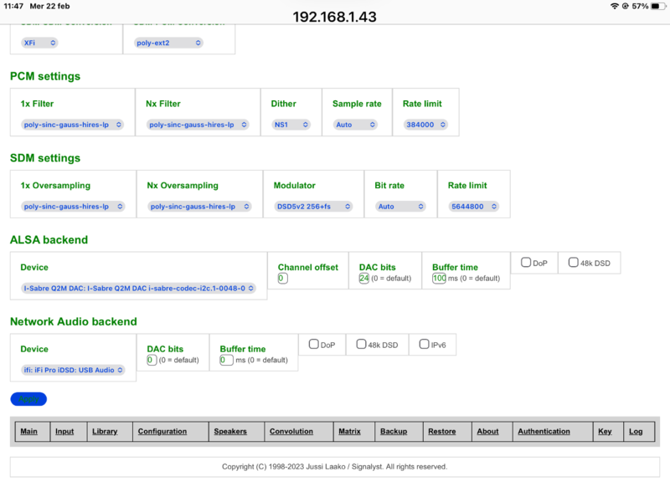Screen dimensions: 670x502
Task: Open the Log link
Action: [636, 432]
